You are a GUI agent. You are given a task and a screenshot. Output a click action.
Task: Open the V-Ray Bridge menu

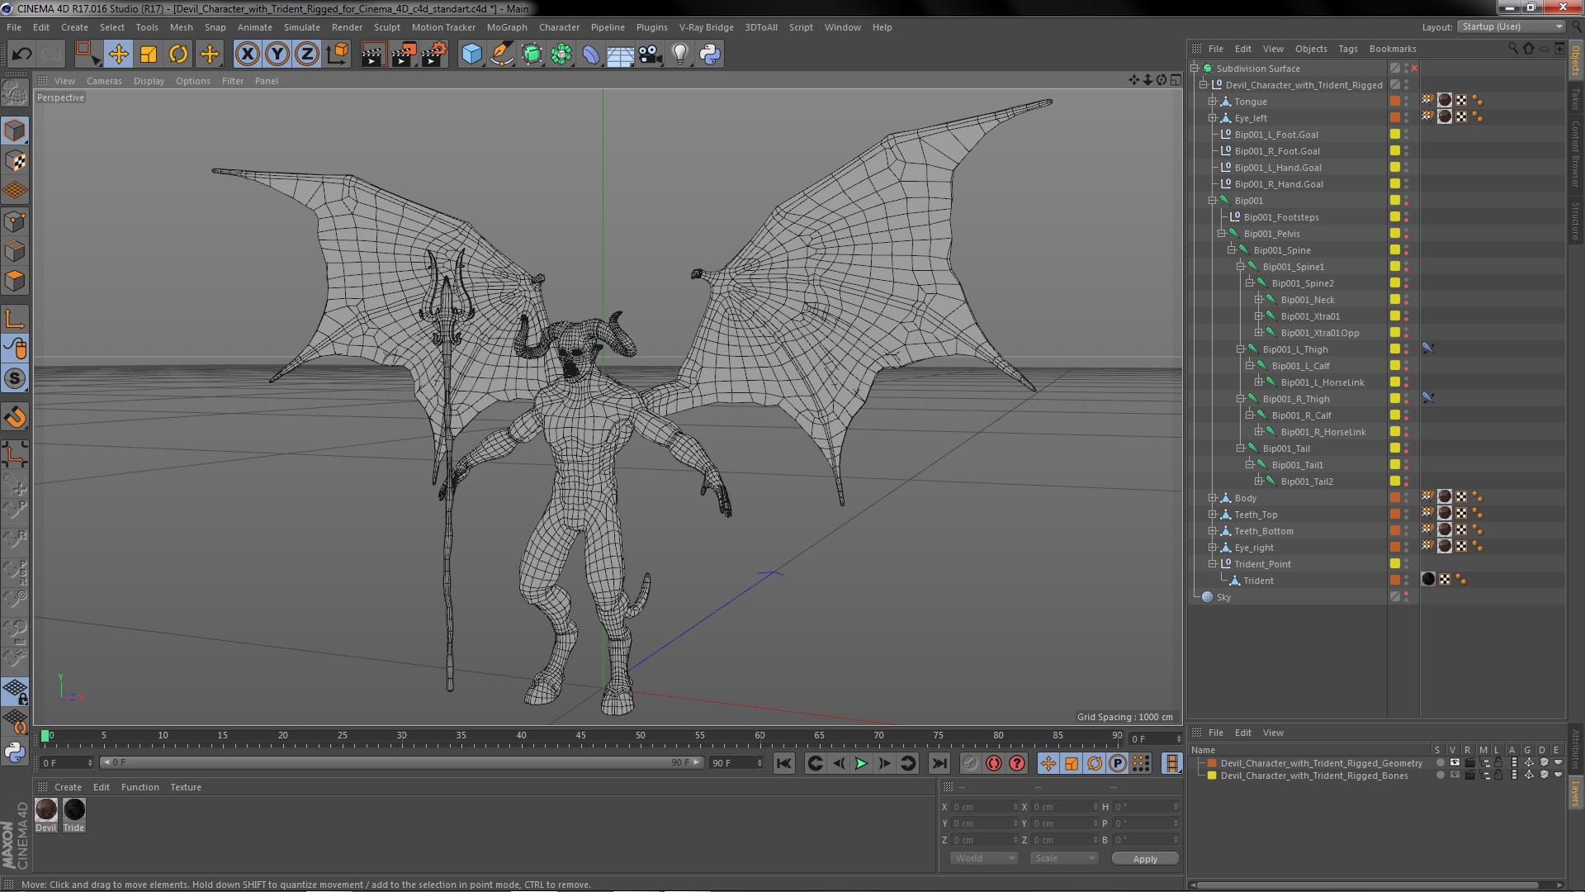[706, 27]
